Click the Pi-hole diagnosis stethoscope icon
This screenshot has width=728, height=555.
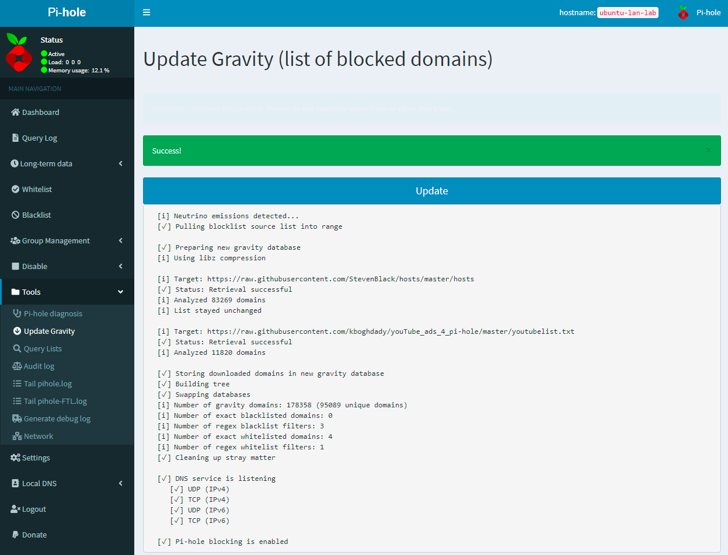pyautogui.click(x=17, y=313)
